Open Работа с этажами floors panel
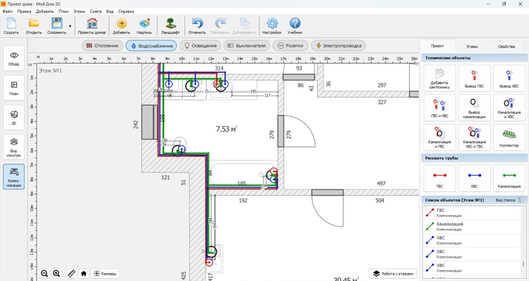529x281 pixels. (x=393, y=274)
